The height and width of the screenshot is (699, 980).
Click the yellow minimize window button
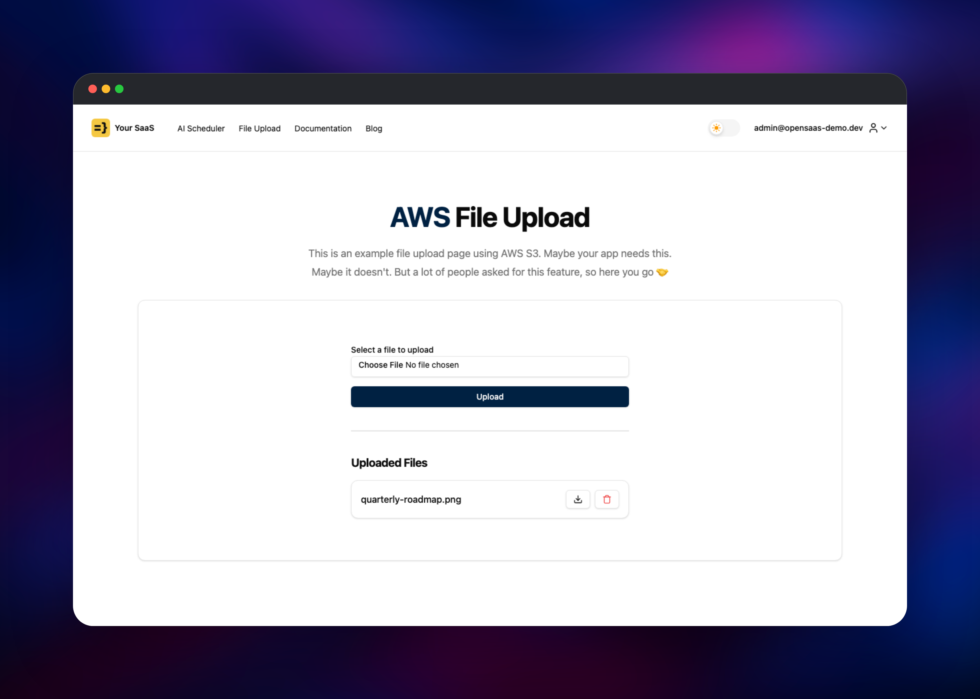[106, 89]
